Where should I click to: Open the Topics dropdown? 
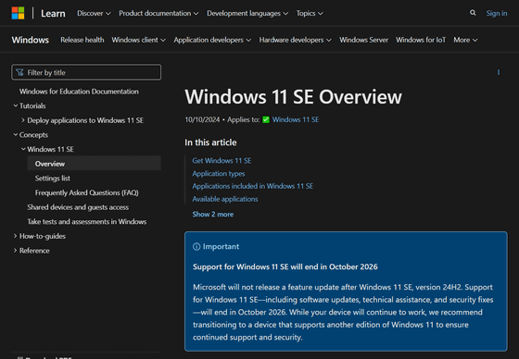point(310,13)
